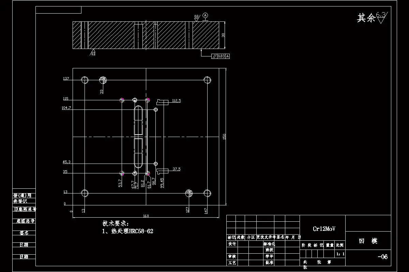Click the 127 ordinate dimension
This screenshot has height=272, width=409.
click(x=187, y=210)
